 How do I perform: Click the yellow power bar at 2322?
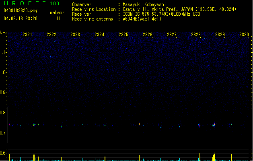click(55, 157)
